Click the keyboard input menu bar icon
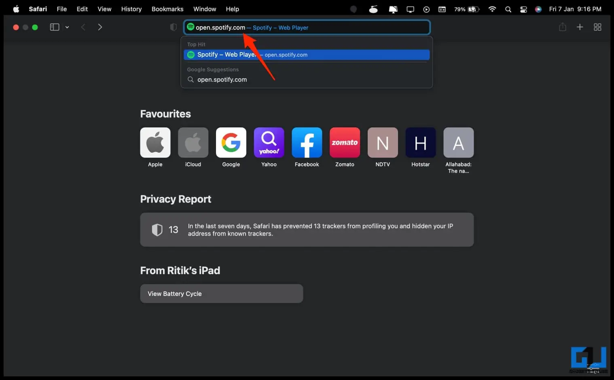This screenshot has width=614, height=380. pyautogui.click(x=442, y=9)
